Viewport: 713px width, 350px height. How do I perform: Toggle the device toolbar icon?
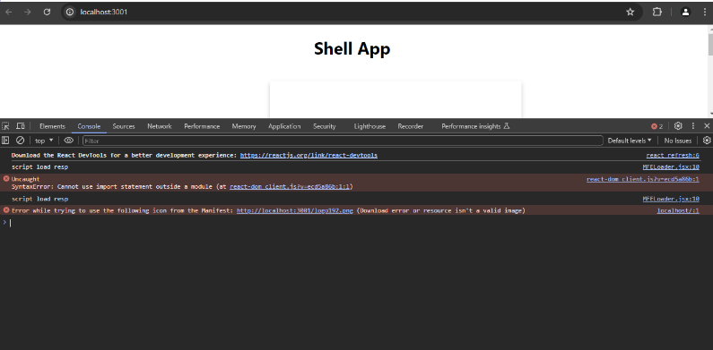pos(21,126)
